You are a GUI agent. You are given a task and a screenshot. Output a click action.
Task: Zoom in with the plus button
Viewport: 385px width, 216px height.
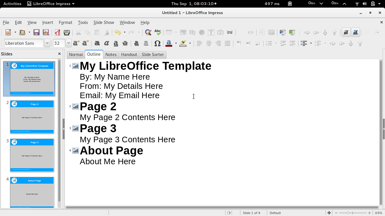point(369,213)
